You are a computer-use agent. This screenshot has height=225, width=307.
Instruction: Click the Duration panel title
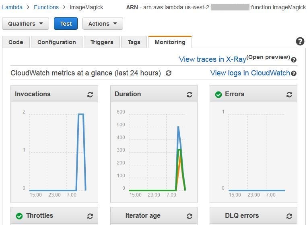pos(128,94)
